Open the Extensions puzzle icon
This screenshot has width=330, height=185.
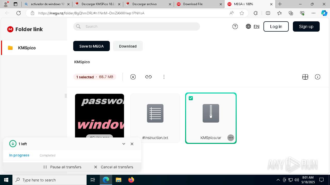(255, 13)
